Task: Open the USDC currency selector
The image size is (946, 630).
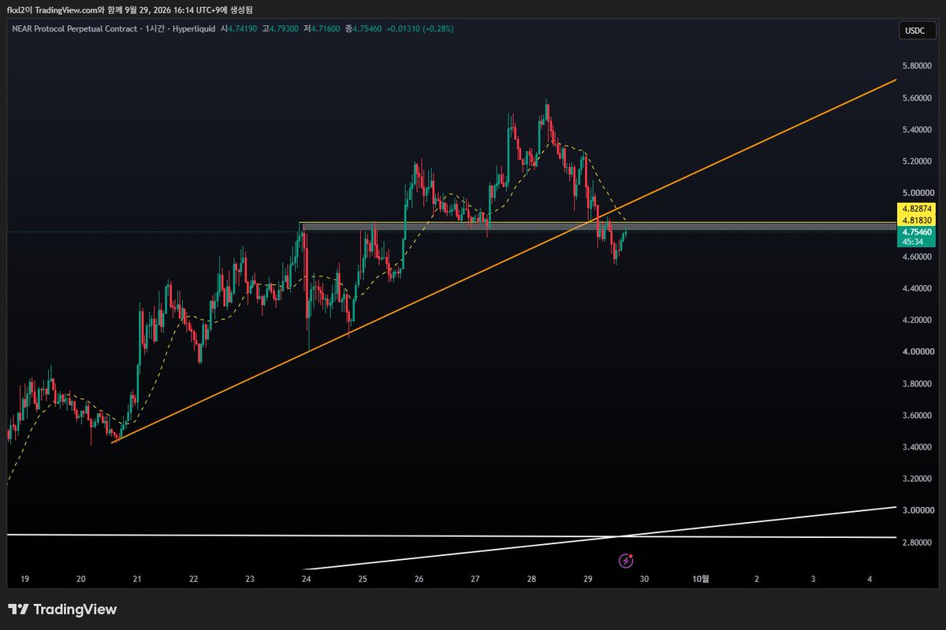Action: tap(917, 31)
